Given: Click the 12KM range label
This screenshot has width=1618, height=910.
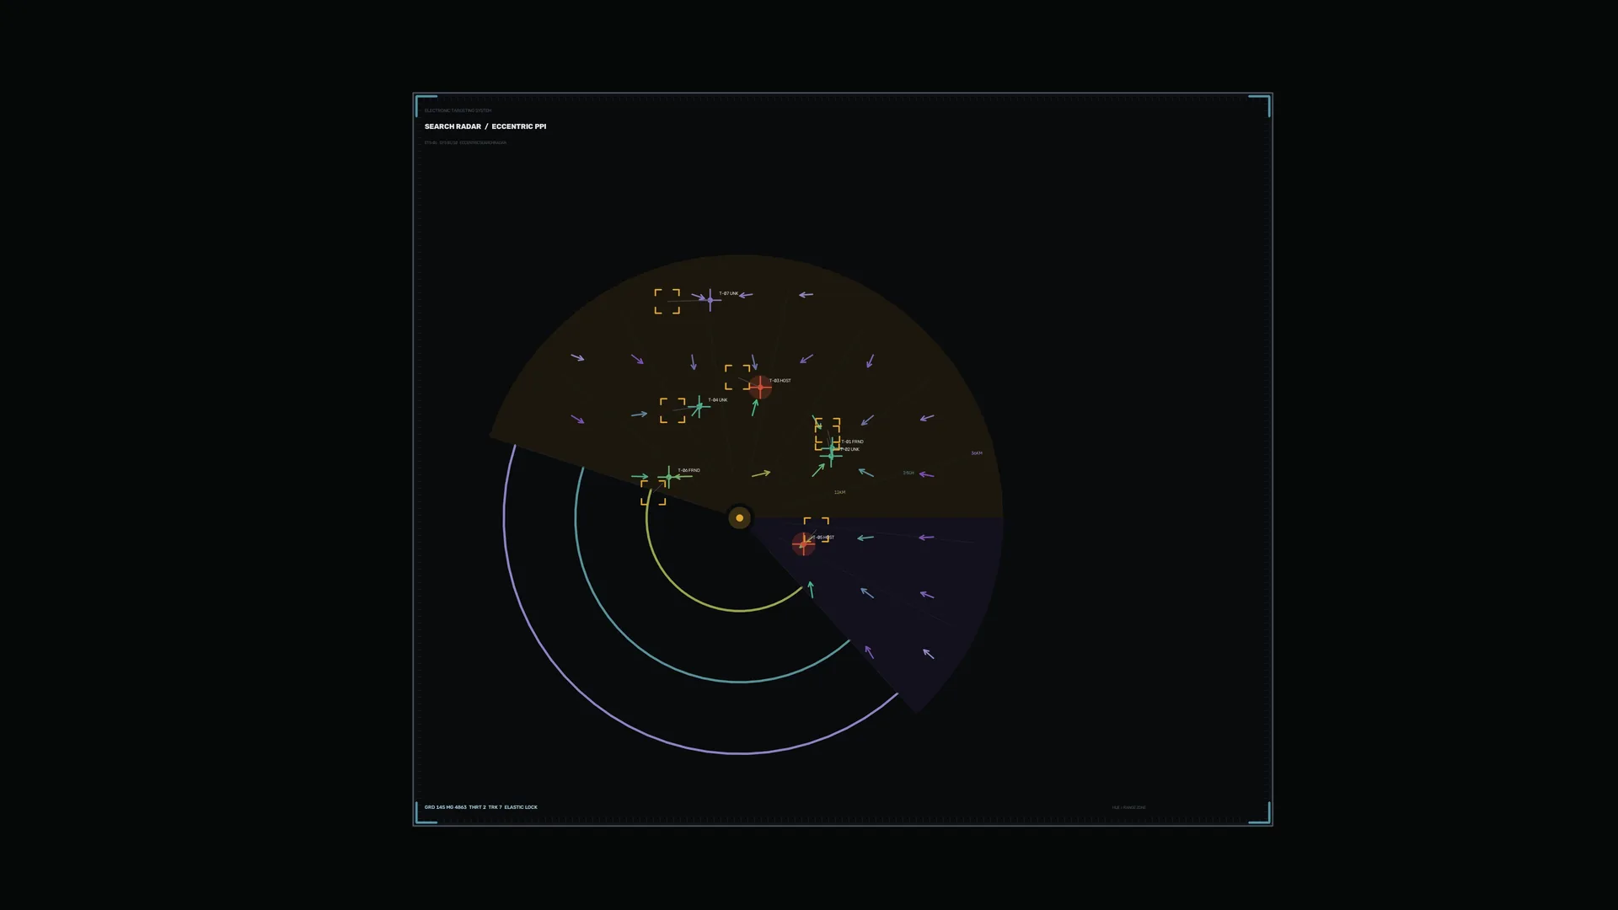Looking at the screenshot, I should tap(839, 492).
